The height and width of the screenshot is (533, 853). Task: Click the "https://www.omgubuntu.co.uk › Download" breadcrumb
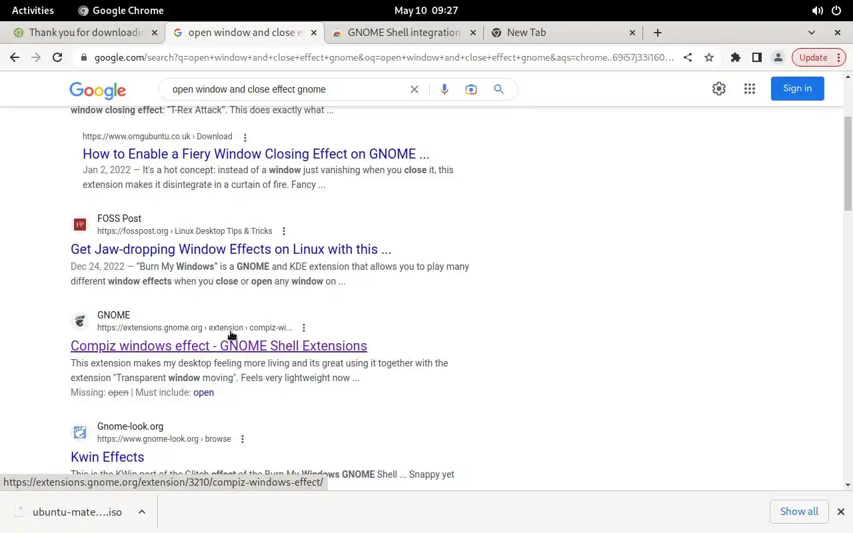click(157, 137)
